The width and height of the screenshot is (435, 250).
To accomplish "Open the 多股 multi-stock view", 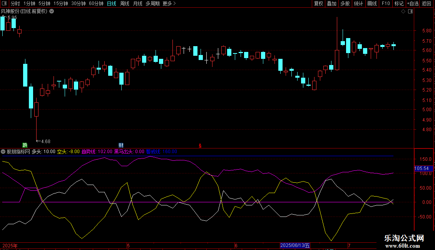I will pos(345,3).
